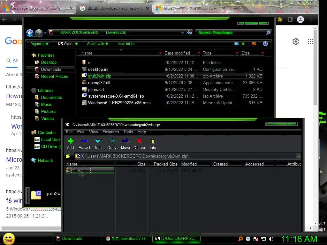Click the Extract icon in 7-Zip
Screen dimensions: 327x245
coord(84,141)
